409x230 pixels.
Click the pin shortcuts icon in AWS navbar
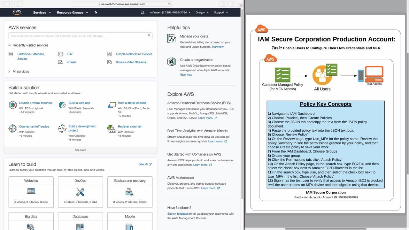[96, 12]
